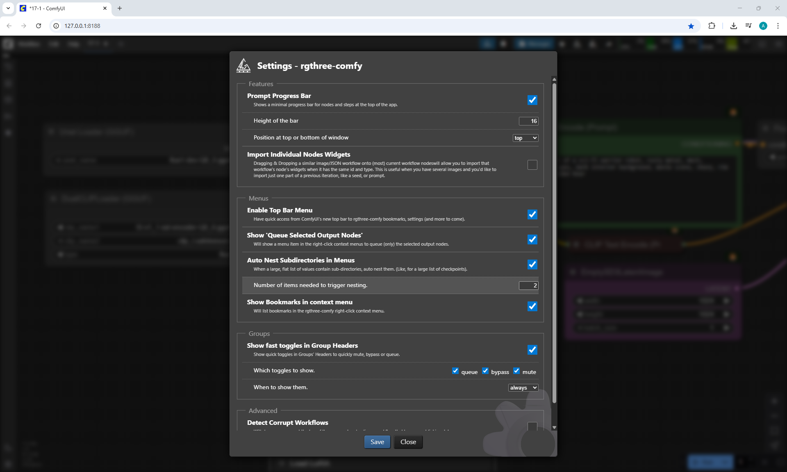Open the profile avatar icon

pyautogui.click(x=763, y=26)
